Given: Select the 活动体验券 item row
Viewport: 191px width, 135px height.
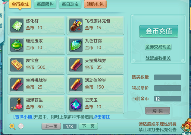Looking at the screenshot, I should tap(95, 85).
